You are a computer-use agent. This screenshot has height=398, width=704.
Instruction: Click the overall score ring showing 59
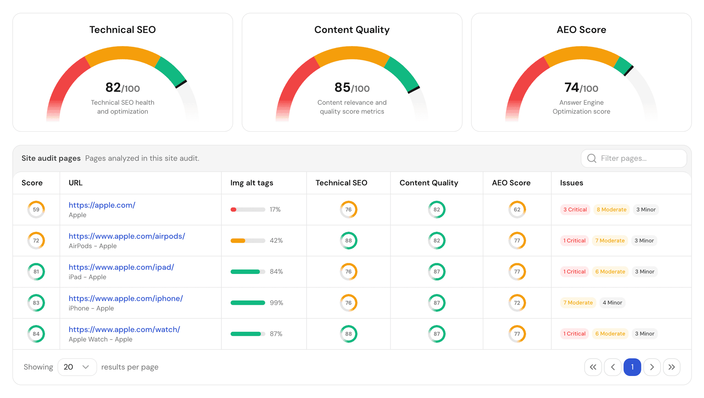36,210
